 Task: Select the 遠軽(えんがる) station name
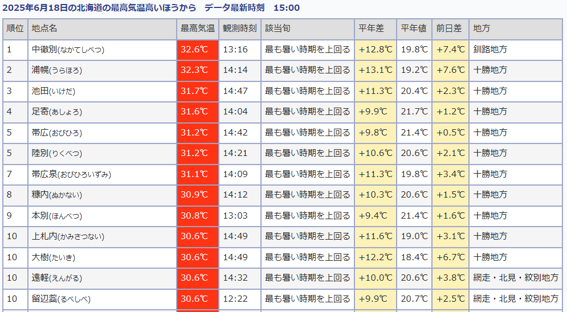pos(57,278)
